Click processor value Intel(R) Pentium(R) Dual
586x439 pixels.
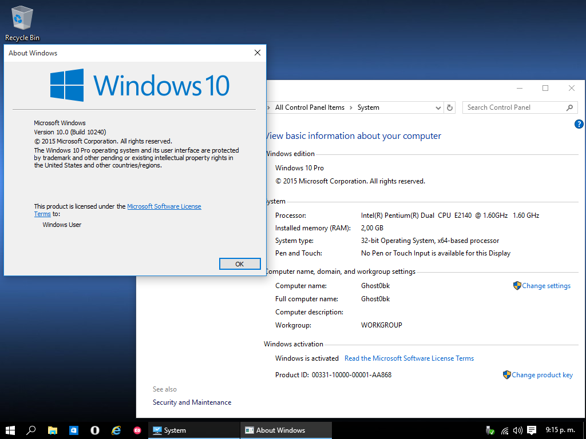click(x=450, y=215)
